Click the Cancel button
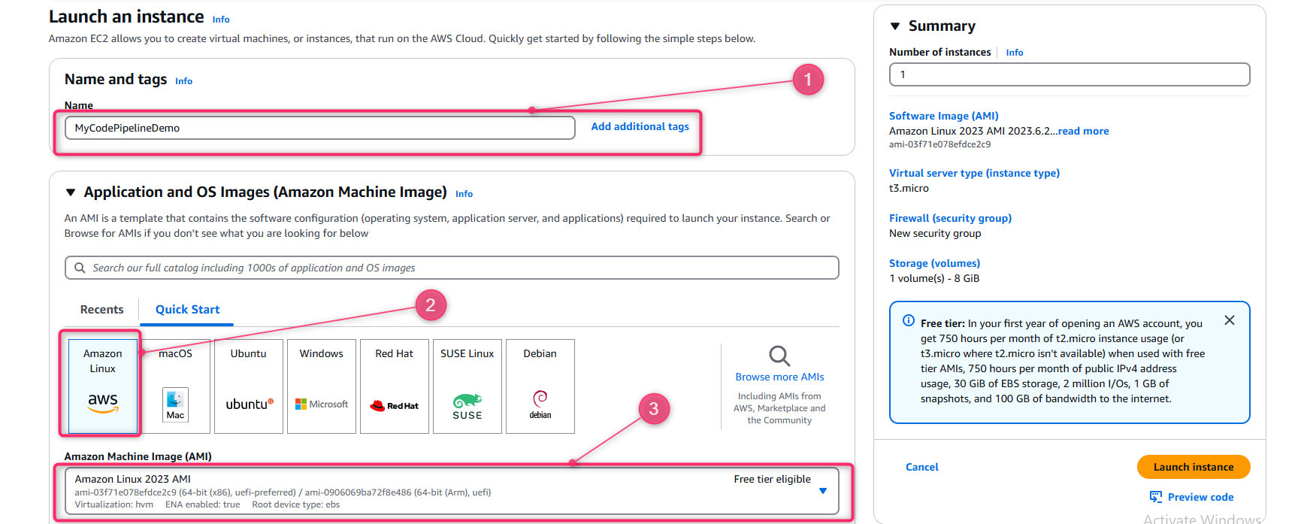This screenshot has height=524, width=1295. click(922, 467)
